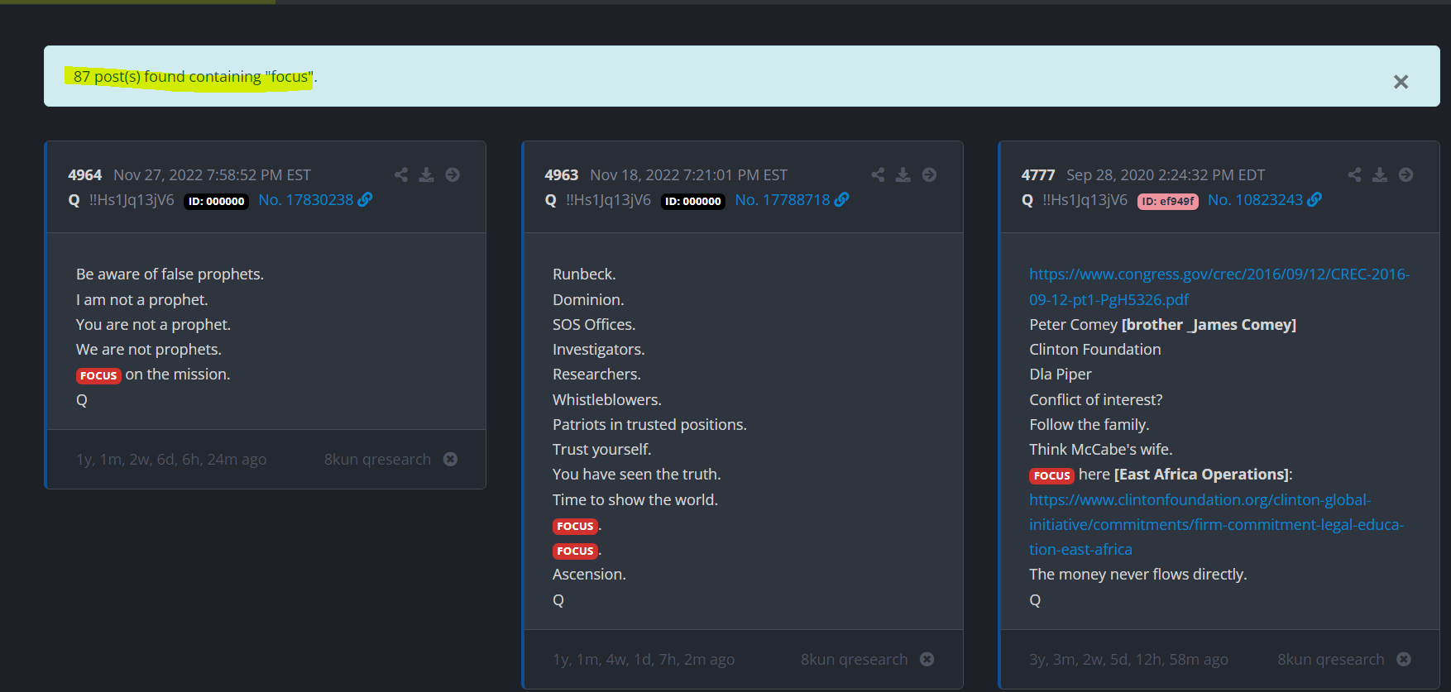Click 'Patriots in trusted positions.' line
The image size is (1451, 692).
point(649,424)
